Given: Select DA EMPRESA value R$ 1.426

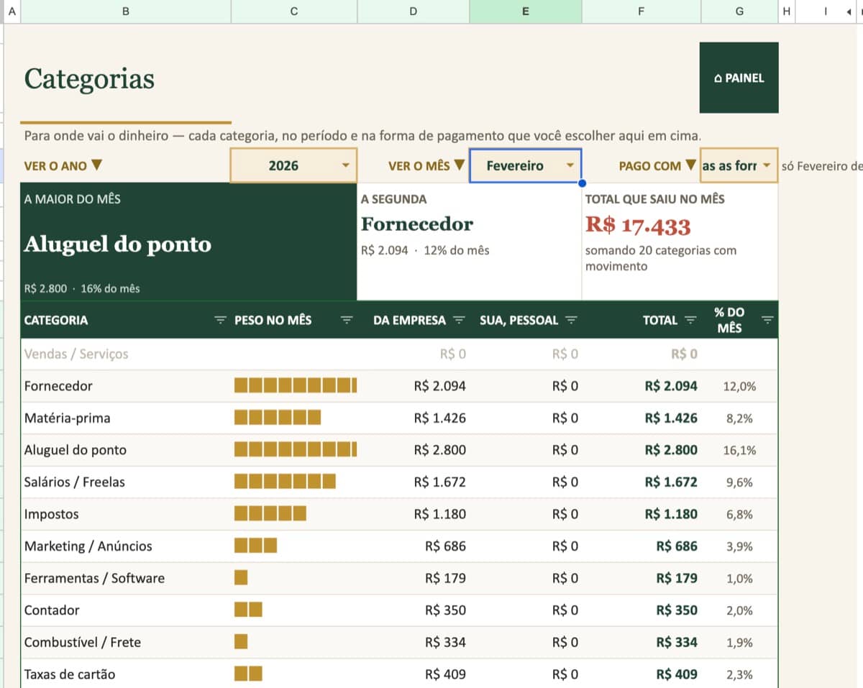Looking at the screenshot, I should [x=440, y=418].
